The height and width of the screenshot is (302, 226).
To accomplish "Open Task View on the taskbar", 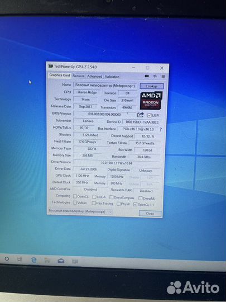I will coord(20,259).
